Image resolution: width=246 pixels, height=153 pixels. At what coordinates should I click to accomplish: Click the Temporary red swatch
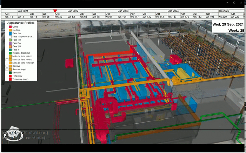click(11, 76)
